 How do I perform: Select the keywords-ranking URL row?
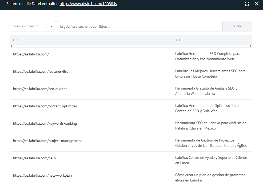click(131, 126)
